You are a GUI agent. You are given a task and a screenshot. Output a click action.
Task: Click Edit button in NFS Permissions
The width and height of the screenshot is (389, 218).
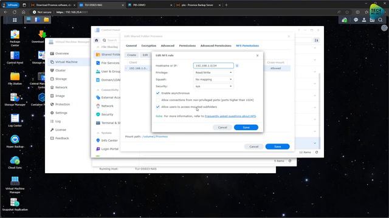[x=145, y=55]
